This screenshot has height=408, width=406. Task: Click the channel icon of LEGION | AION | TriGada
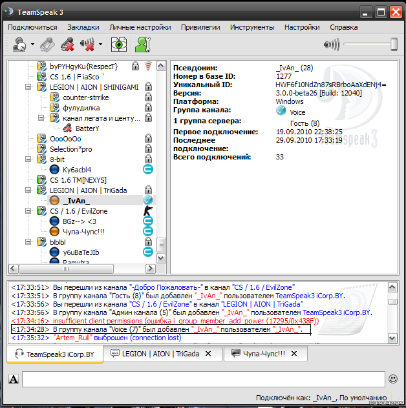41,190
